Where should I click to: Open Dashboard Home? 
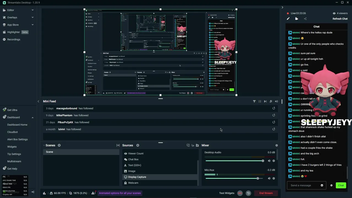point(17,125)
